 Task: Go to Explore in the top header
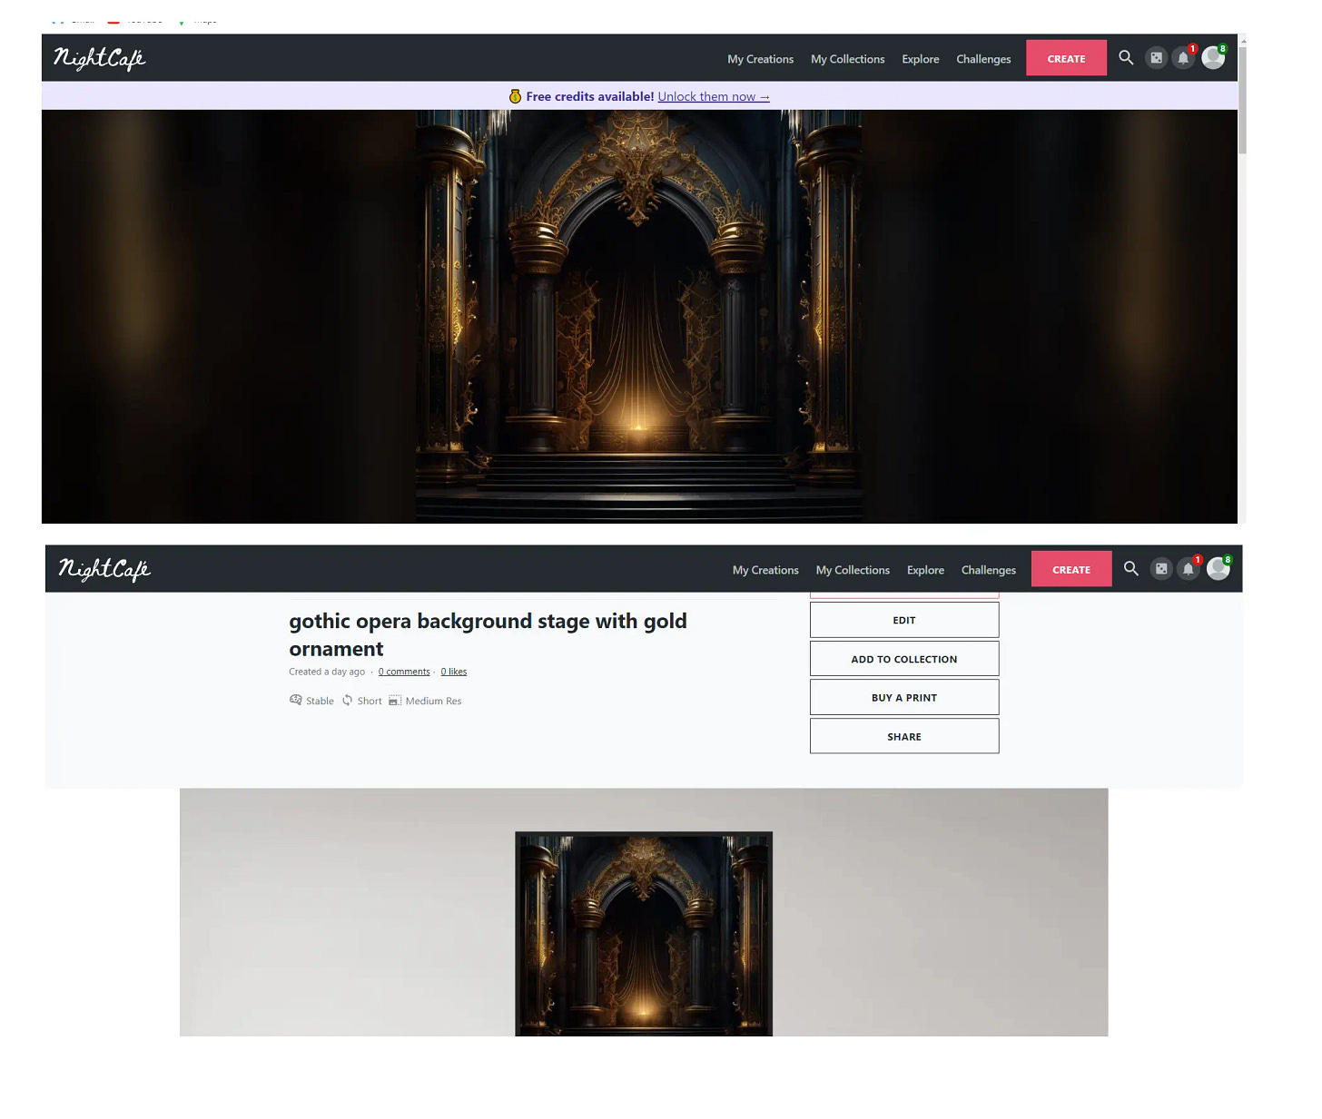[x=920, y=59]
